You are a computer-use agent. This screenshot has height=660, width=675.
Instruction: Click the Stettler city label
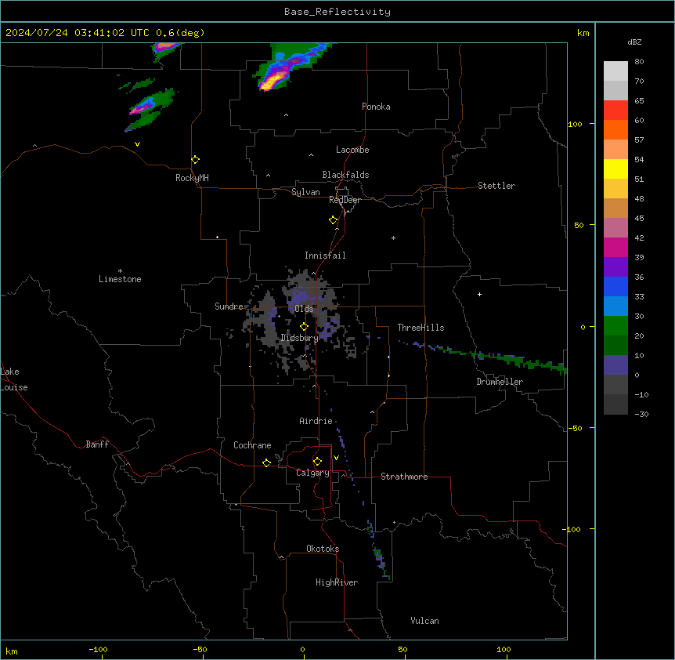pyautogui.click(x=496, y=186)
